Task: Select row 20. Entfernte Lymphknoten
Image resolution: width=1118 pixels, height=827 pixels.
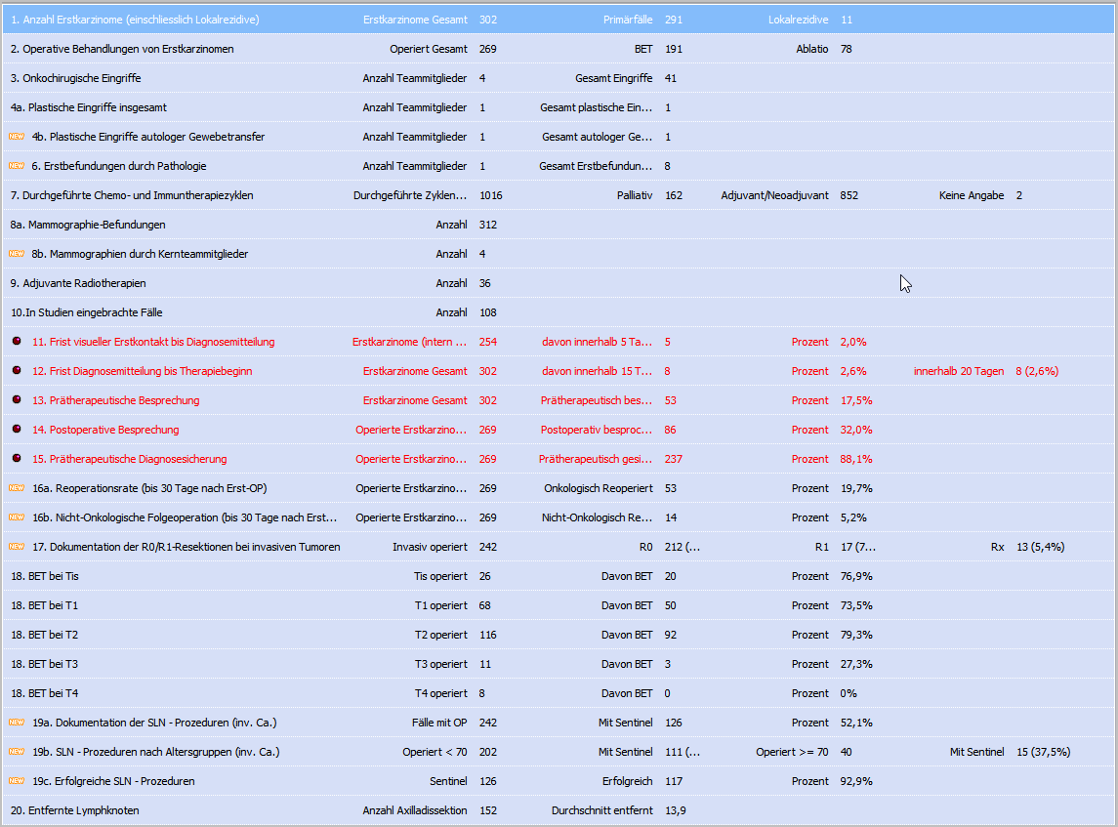Action: [x=558, y=809]
